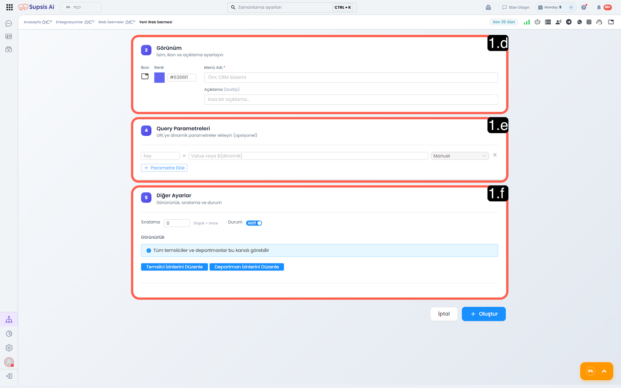Screen dimensions: 621x388
Task: Open the Instagram channel icon
Action: 589,22
